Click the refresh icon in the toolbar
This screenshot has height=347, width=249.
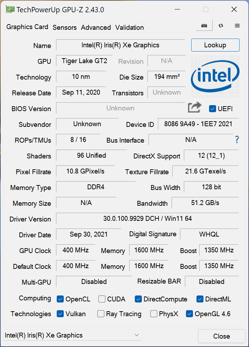coord(221,26)
